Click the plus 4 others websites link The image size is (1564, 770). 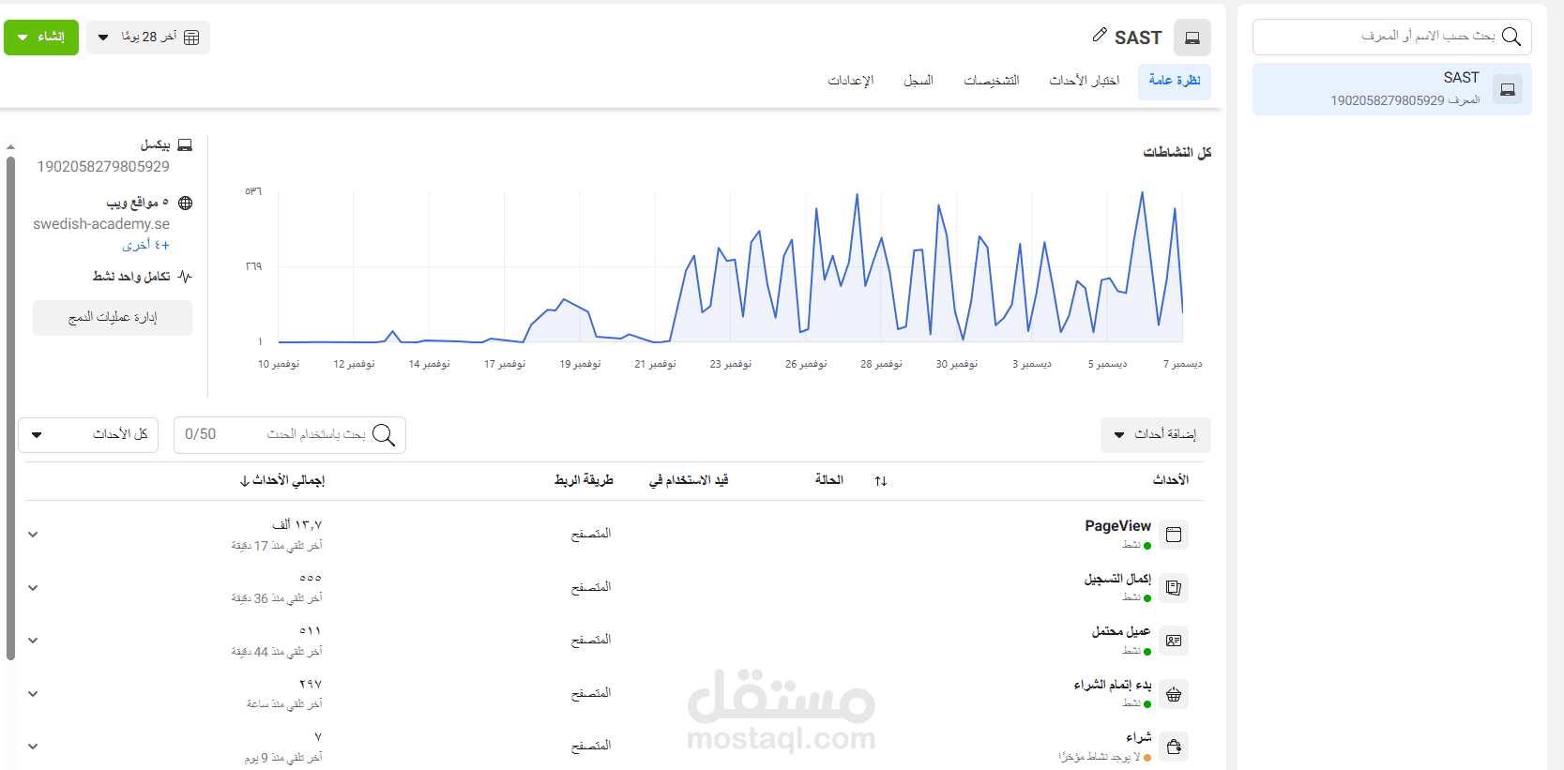[146, 245]
